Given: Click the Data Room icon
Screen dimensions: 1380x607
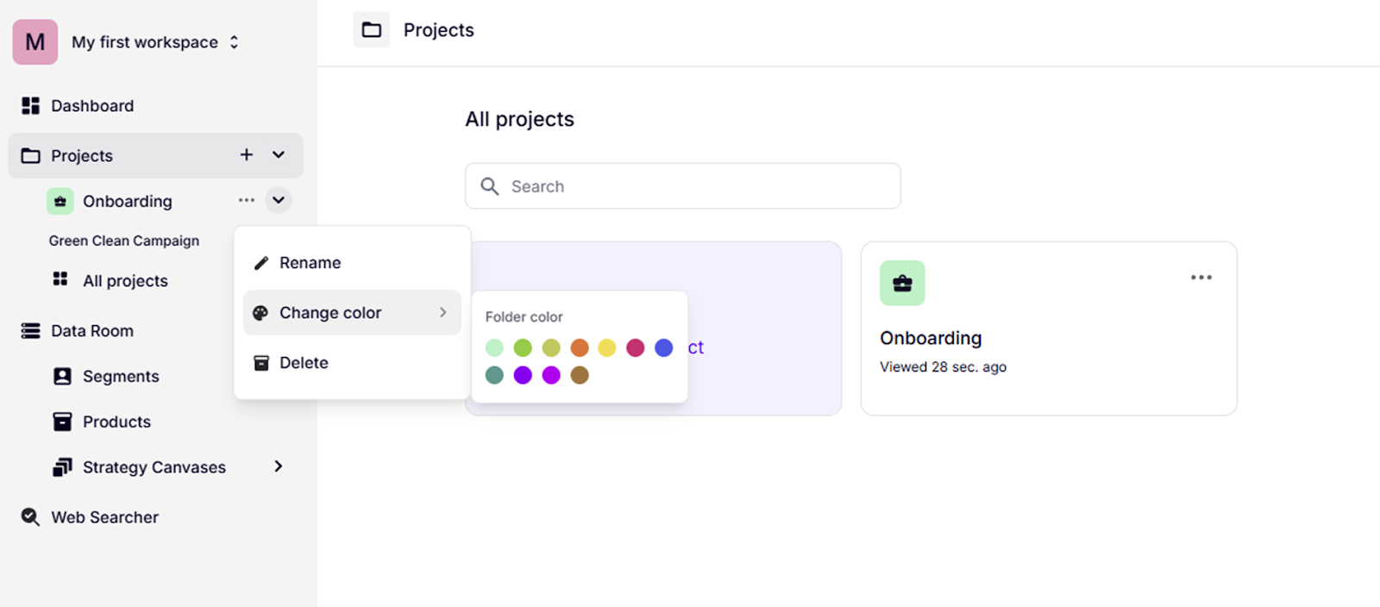Looking at the screenshot, I should 31,331.
